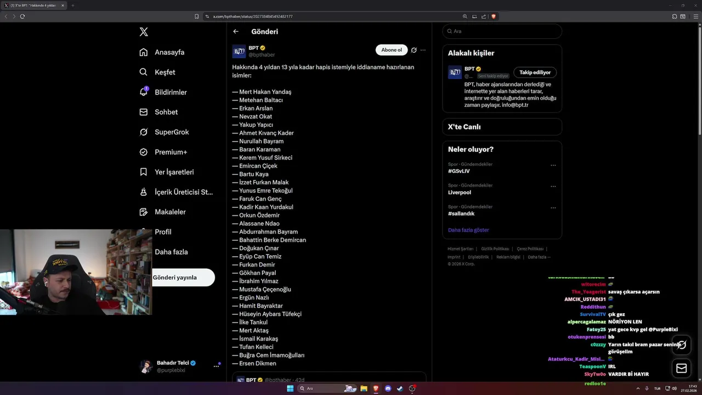This screenshot has height=395, width=702.
Task: Click the browser bookmark icon
Action: click(197, 16)
